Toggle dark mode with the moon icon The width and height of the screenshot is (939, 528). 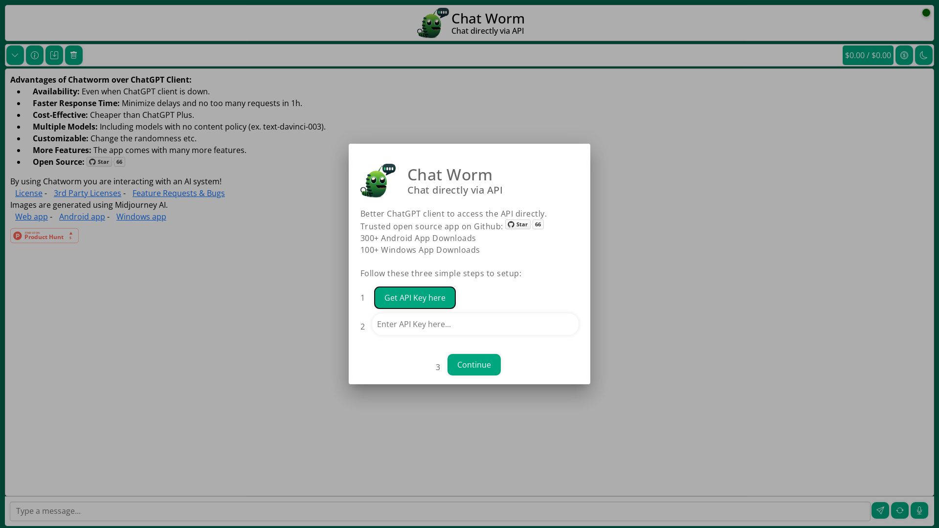coord(923,55)
